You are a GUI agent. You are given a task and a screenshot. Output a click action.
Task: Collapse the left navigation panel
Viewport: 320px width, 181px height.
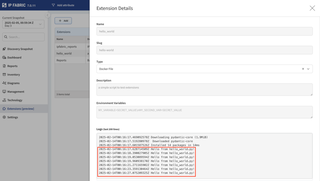click(47, 15)
